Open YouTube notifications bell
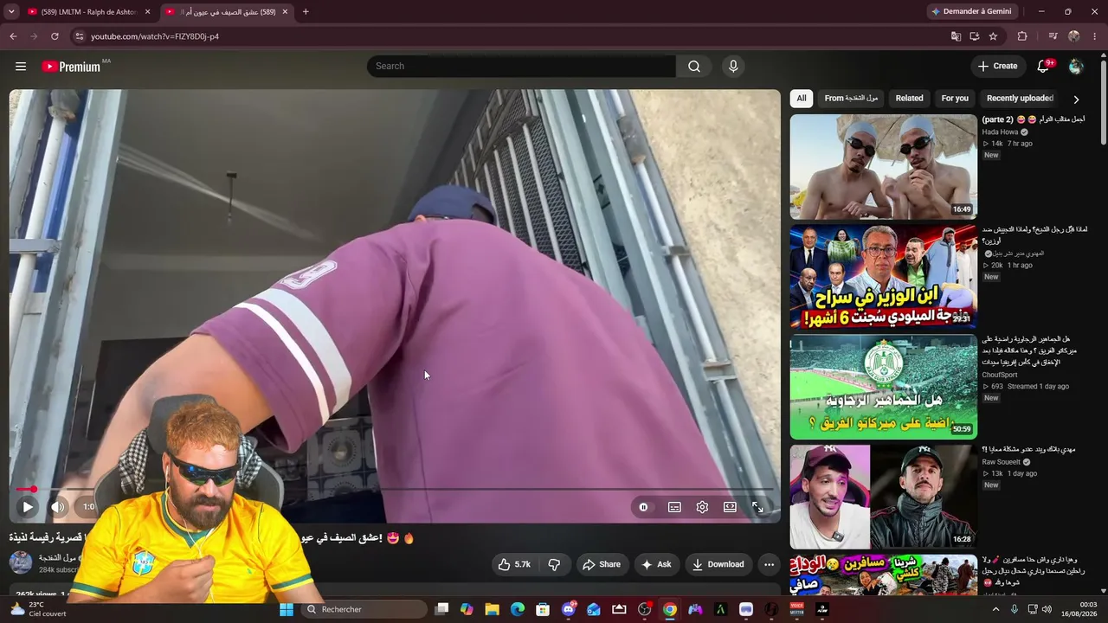 click(1043, 67)
